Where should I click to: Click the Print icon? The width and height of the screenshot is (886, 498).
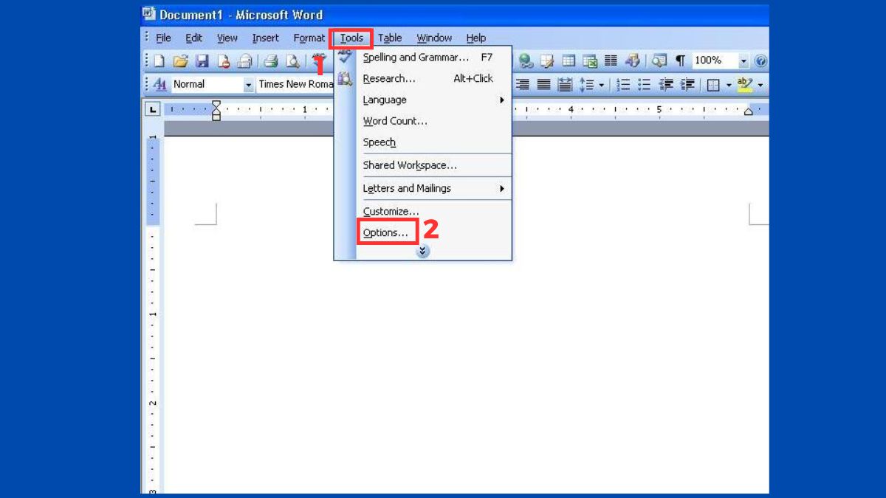[271, 61]
